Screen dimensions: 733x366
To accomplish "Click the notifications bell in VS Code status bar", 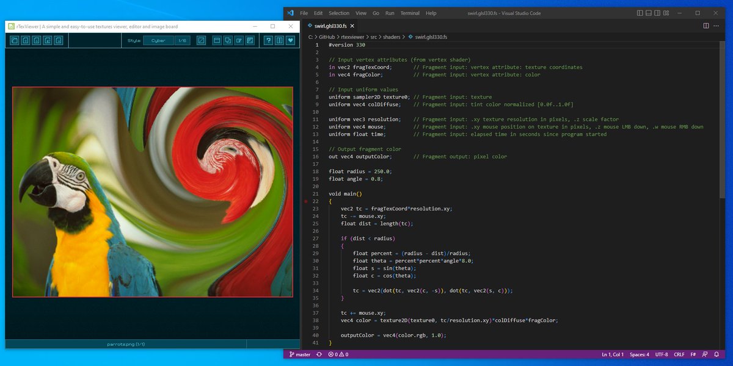I will point(716,354).
